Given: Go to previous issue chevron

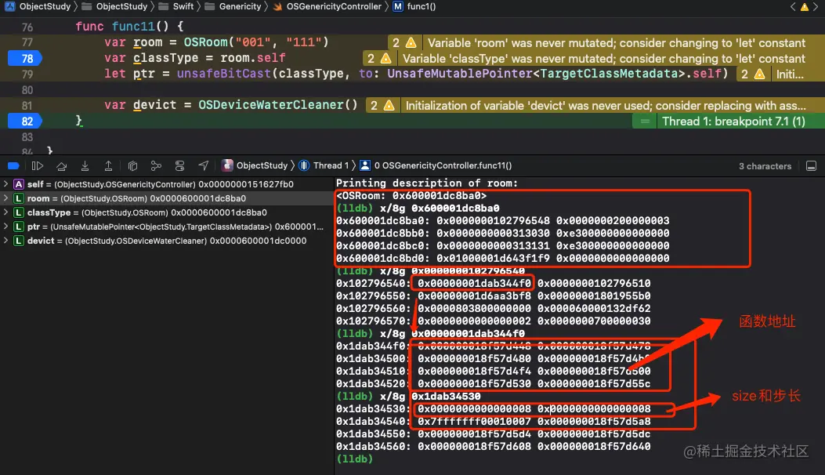Looking at the screenshot, I should coord(793,7).
